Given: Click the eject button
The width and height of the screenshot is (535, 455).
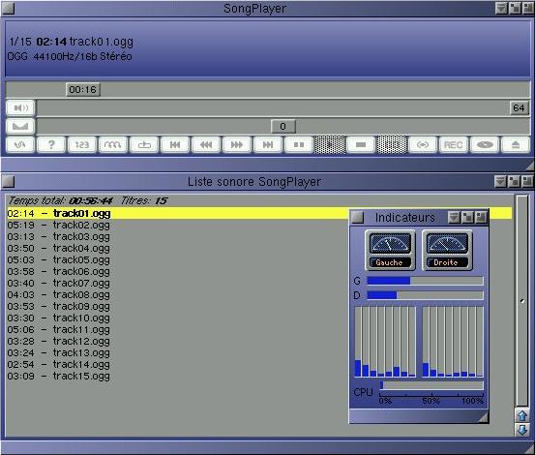Looking at the screenshot, I should tap(516, 144).
